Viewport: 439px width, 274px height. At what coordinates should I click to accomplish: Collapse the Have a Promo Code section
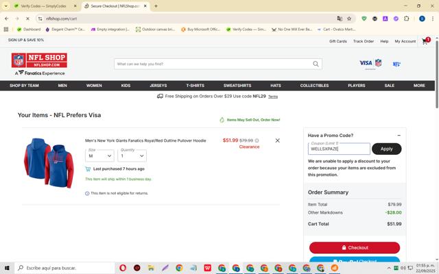click(399, 136)
